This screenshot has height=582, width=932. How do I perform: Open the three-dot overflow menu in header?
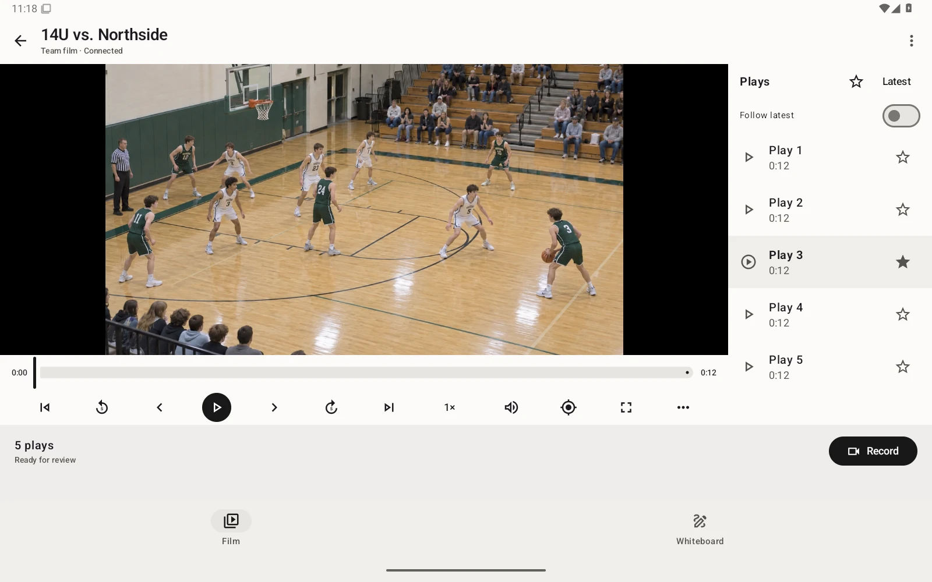912,41
